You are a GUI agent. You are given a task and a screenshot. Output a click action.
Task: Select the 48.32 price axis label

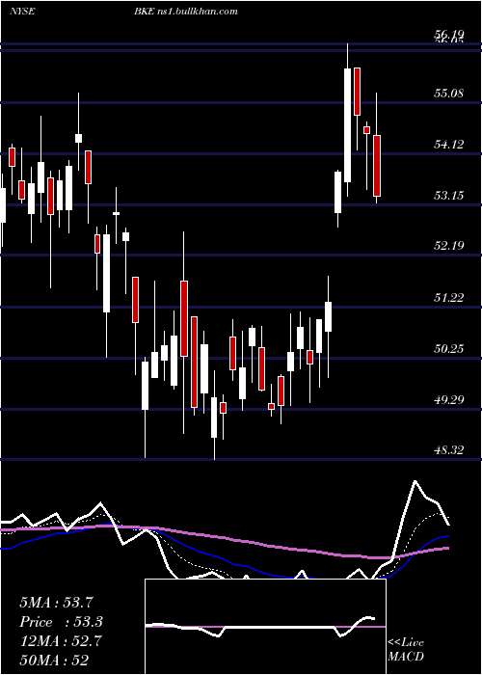click(449, 450)
